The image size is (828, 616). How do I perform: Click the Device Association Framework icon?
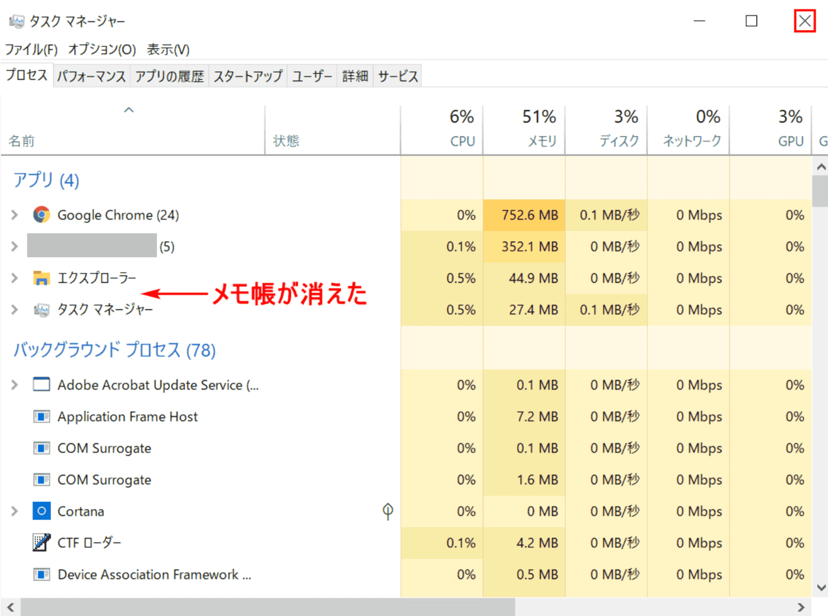point(41,574)
